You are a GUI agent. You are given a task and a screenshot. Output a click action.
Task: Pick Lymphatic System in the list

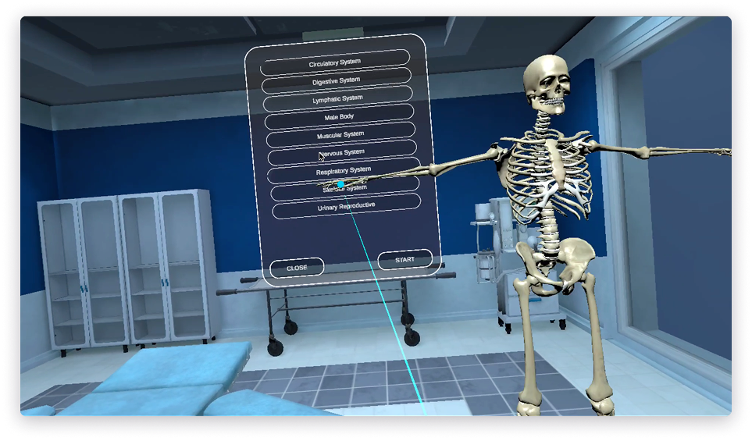337,98
